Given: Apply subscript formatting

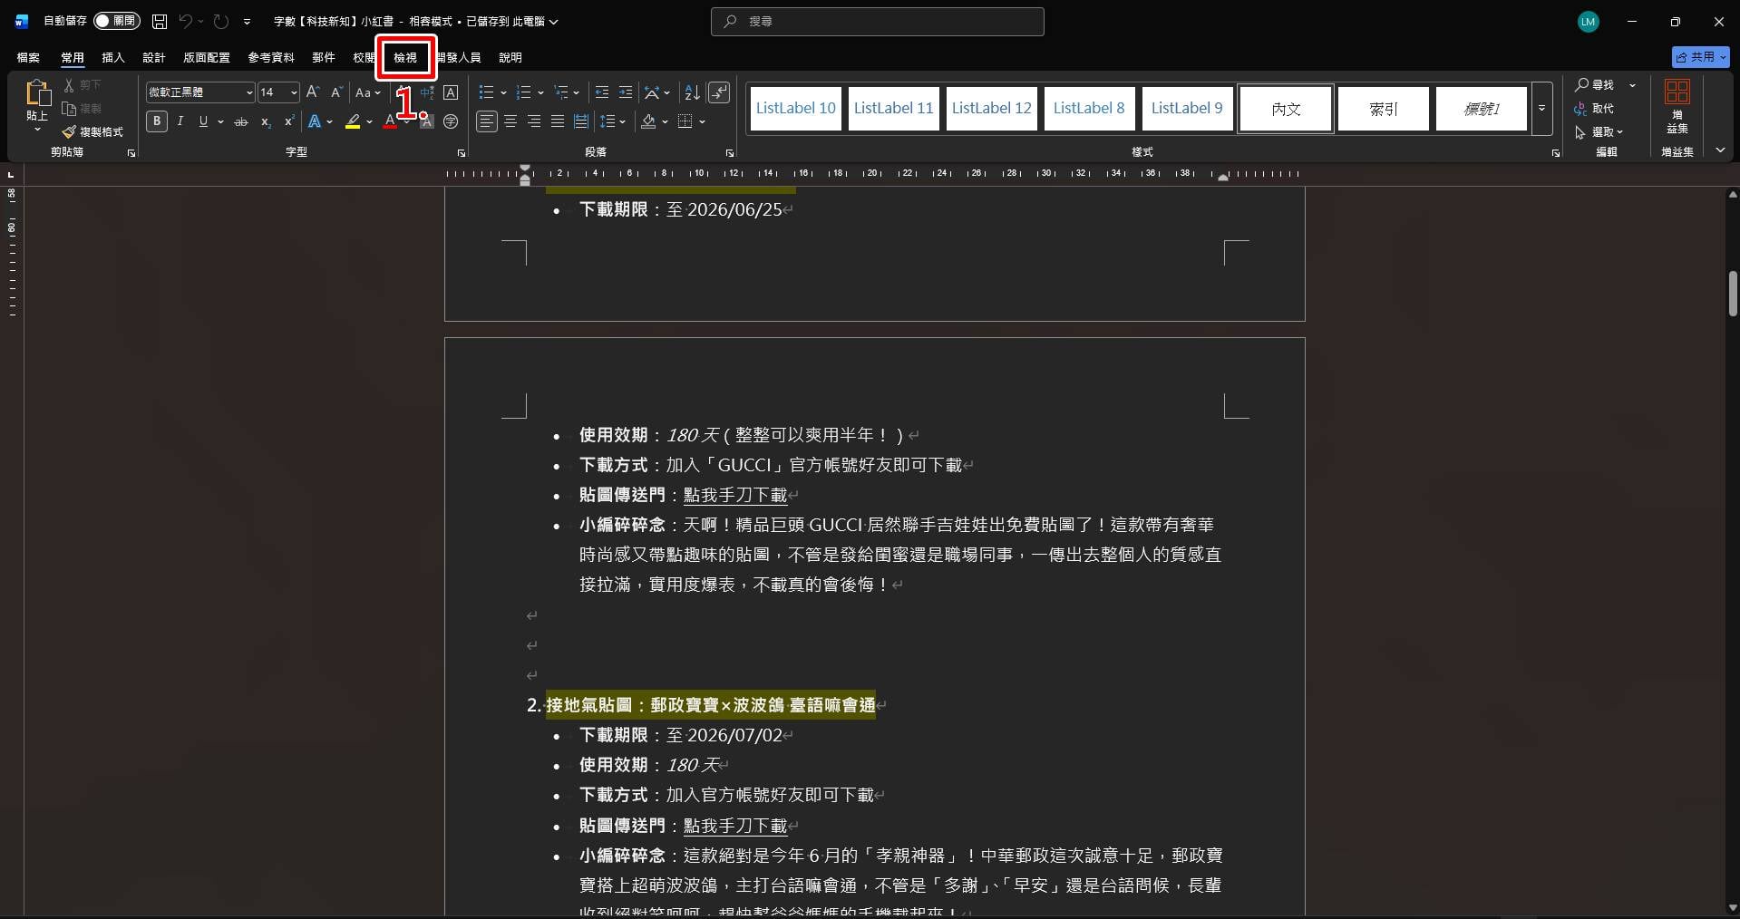Looking at the screenshot, I should [x=265, y=121].
